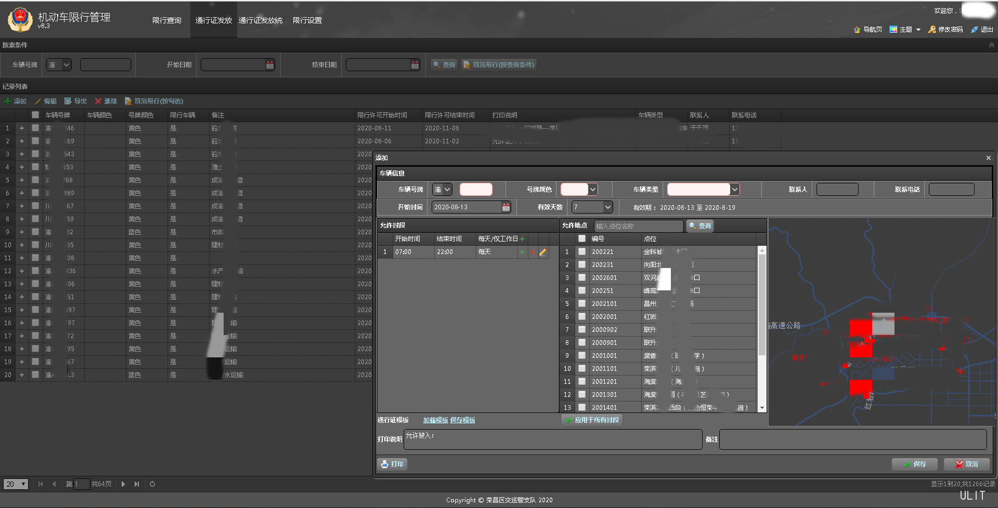998x508 pixels.
Task: Add a new time period via header plus icon
Action: coord(522,239)
